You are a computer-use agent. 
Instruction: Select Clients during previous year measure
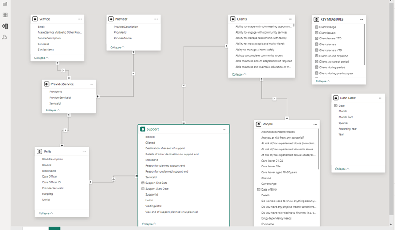click(x=336, y=73)
